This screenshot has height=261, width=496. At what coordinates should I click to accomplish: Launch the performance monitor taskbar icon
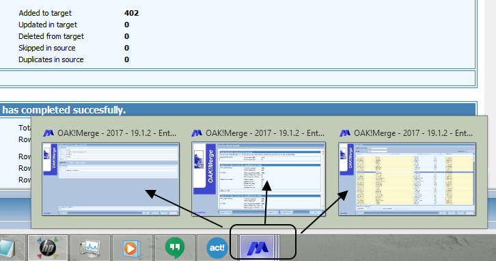pos(90,248)
